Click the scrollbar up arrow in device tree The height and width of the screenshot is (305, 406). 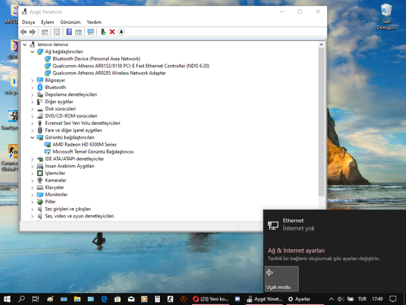point(321,45)
